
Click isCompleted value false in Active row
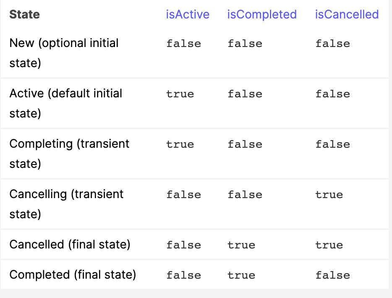245,94
